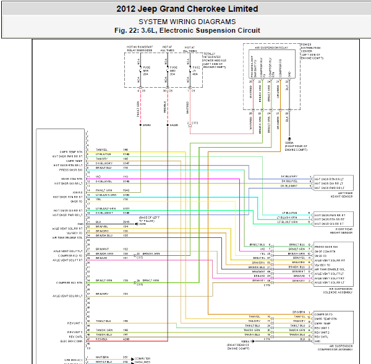Click the "LT BLU/LT GRN" wire label near the right rear sensor

tap(288, 222)
